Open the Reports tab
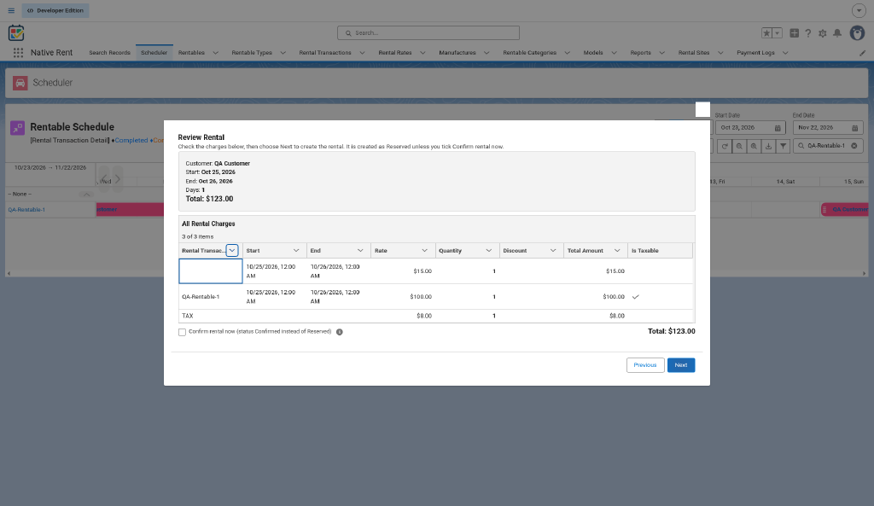The width and height of the screenshot is (874, 506). point(640,53)
